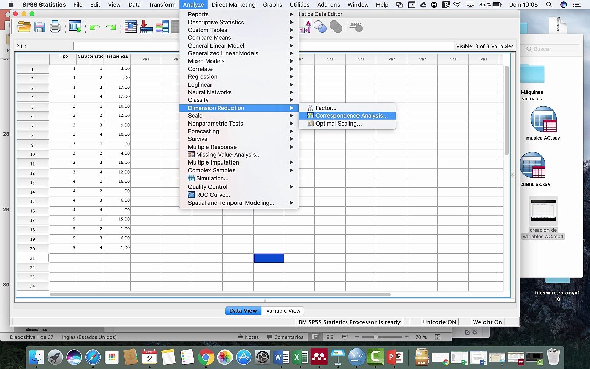Open PowerPoint from the dock
590x369 pixels.
click(x=394, y=357)
